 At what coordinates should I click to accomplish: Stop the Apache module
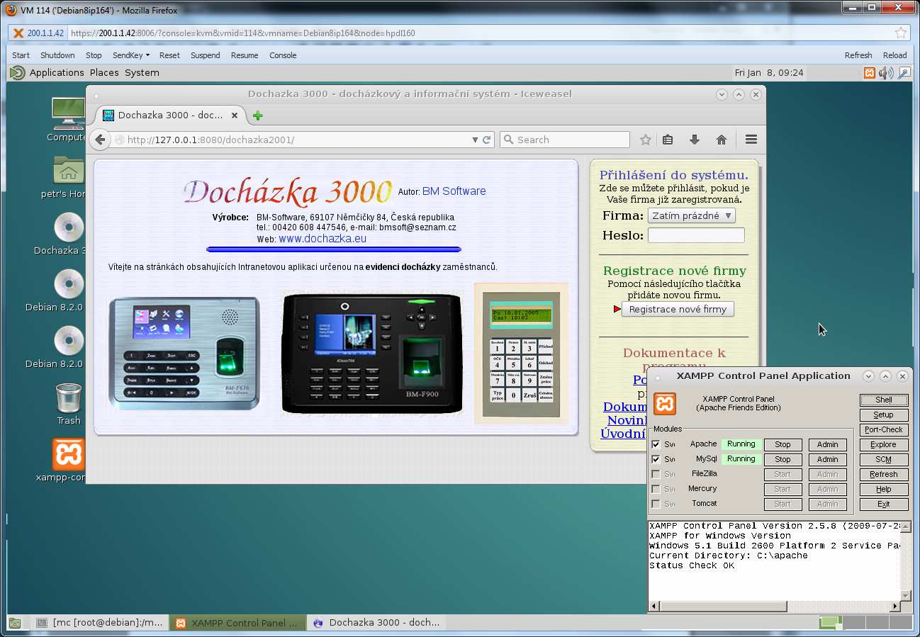pos(782,444)
